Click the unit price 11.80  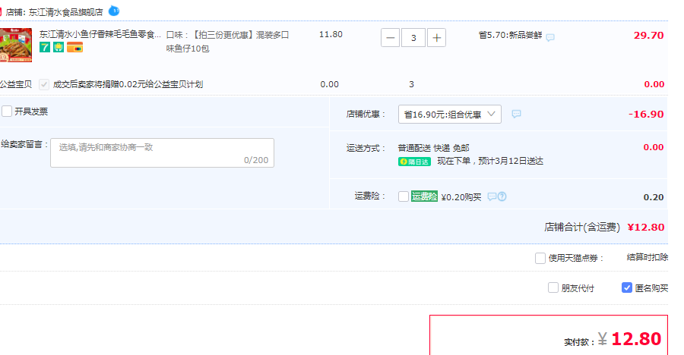click(x=331, y=34)
